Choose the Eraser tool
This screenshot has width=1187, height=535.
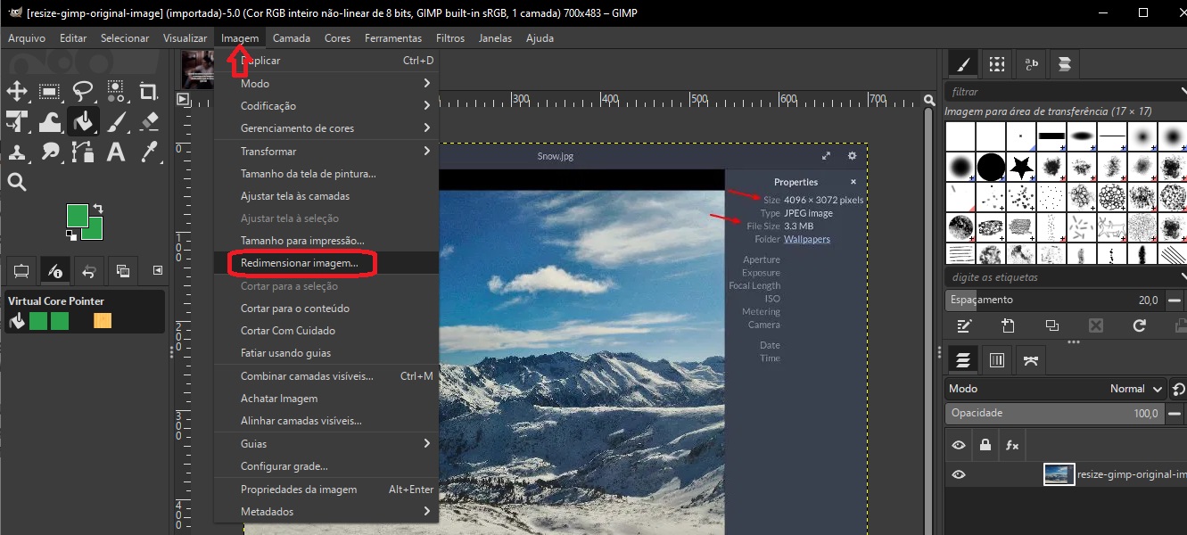click(x=150, y=121)
